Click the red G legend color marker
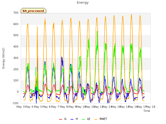 60,119
